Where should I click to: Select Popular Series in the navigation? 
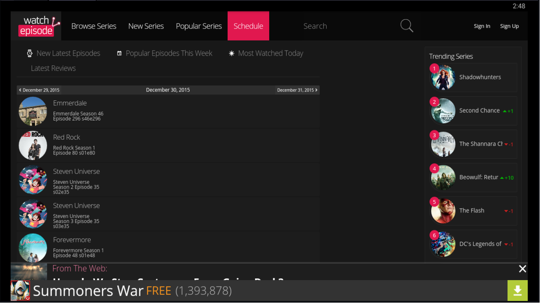coord(199,26)
